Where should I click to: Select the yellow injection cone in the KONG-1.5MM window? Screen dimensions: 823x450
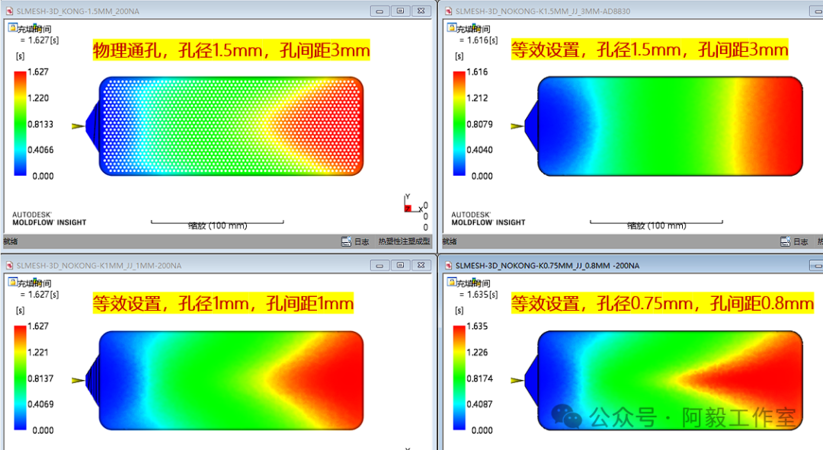(x=78, y=126)
